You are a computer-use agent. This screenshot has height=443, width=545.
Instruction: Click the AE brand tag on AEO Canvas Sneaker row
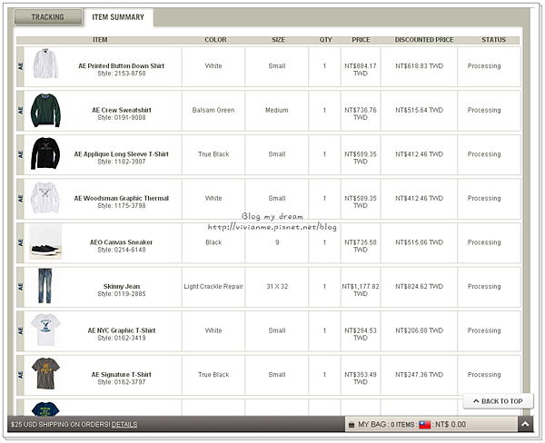coord(20,243)
